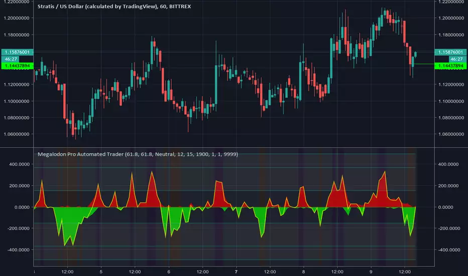Click the 400.0000 indicator value on left axis

click(x=20, y=164)
